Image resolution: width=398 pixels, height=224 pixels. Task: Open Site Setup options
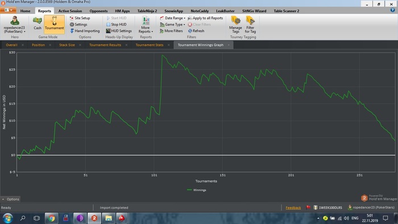coord(80,18)
